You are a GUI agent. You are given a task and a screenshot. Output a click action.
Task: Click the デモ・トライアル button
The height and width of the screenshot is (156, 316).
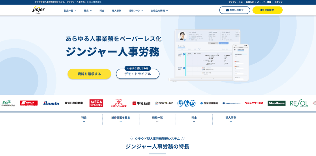pos(138,74)
